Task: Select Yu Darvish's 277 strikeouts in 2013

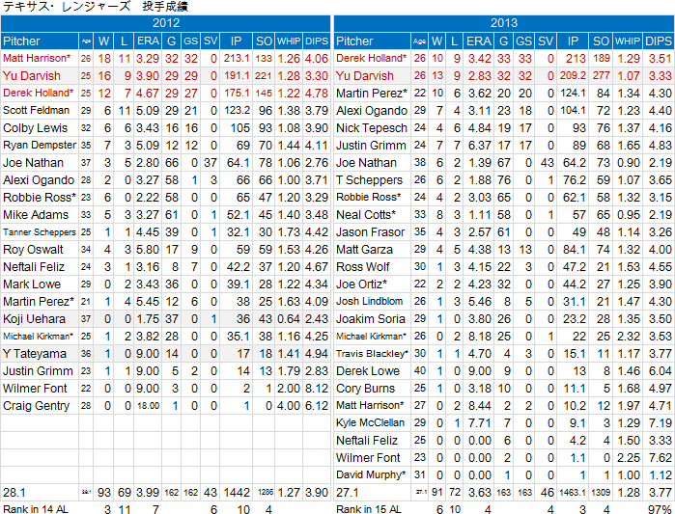Action: (x=601, y=75)
